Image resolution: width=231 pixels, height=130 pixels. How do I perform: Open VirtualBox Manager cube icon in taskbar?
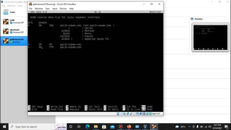point(145,127)
